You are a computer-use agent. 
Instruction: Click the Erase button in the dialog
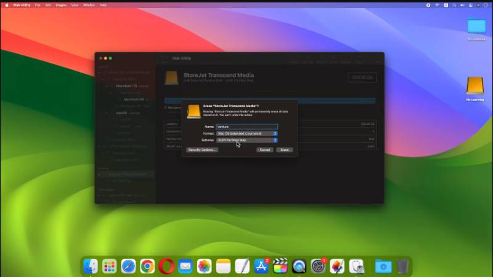284,150
